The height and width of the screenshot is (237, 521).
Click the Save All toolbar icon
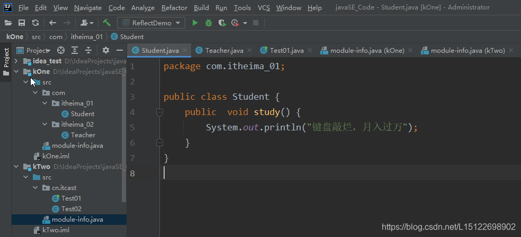pos(22,23)
